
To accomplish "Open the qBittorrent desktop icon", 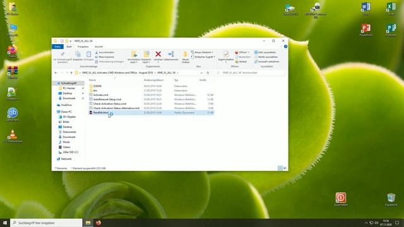I will click(x=13, y=115).
